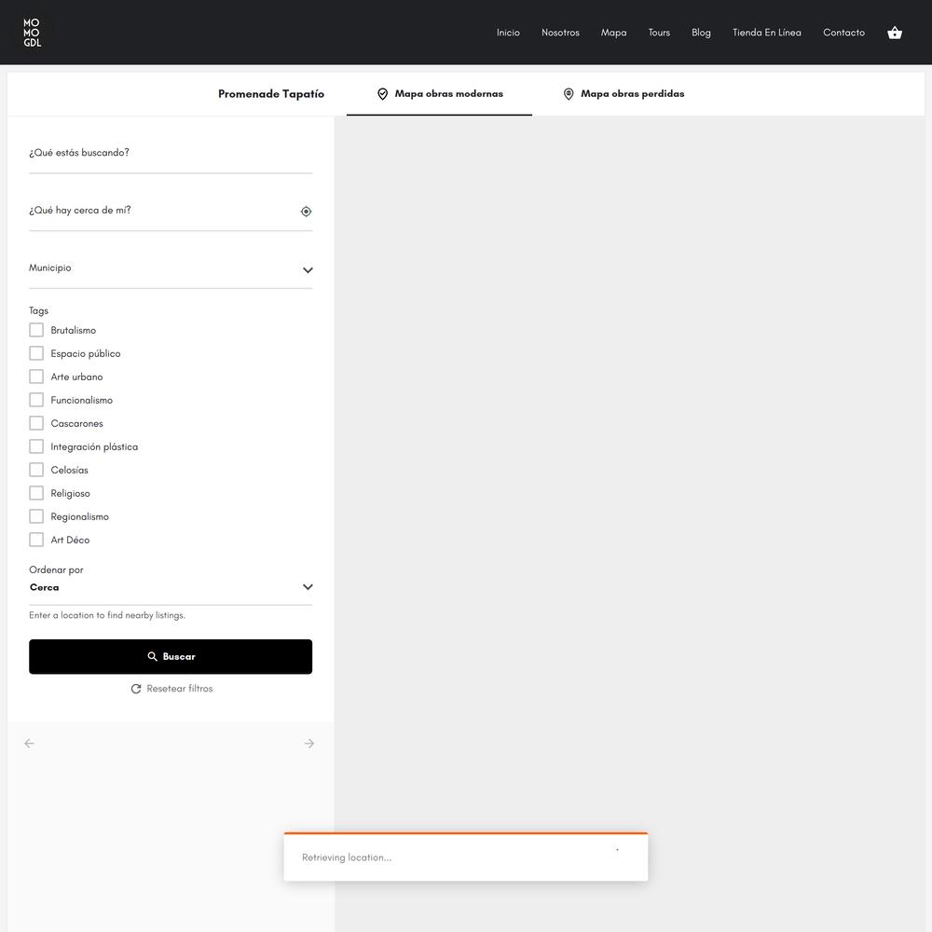Image resolution: width=932 pixels, height=932 pixels.
Task: Open the shopping basket icon
Action: tap(895, 33)
